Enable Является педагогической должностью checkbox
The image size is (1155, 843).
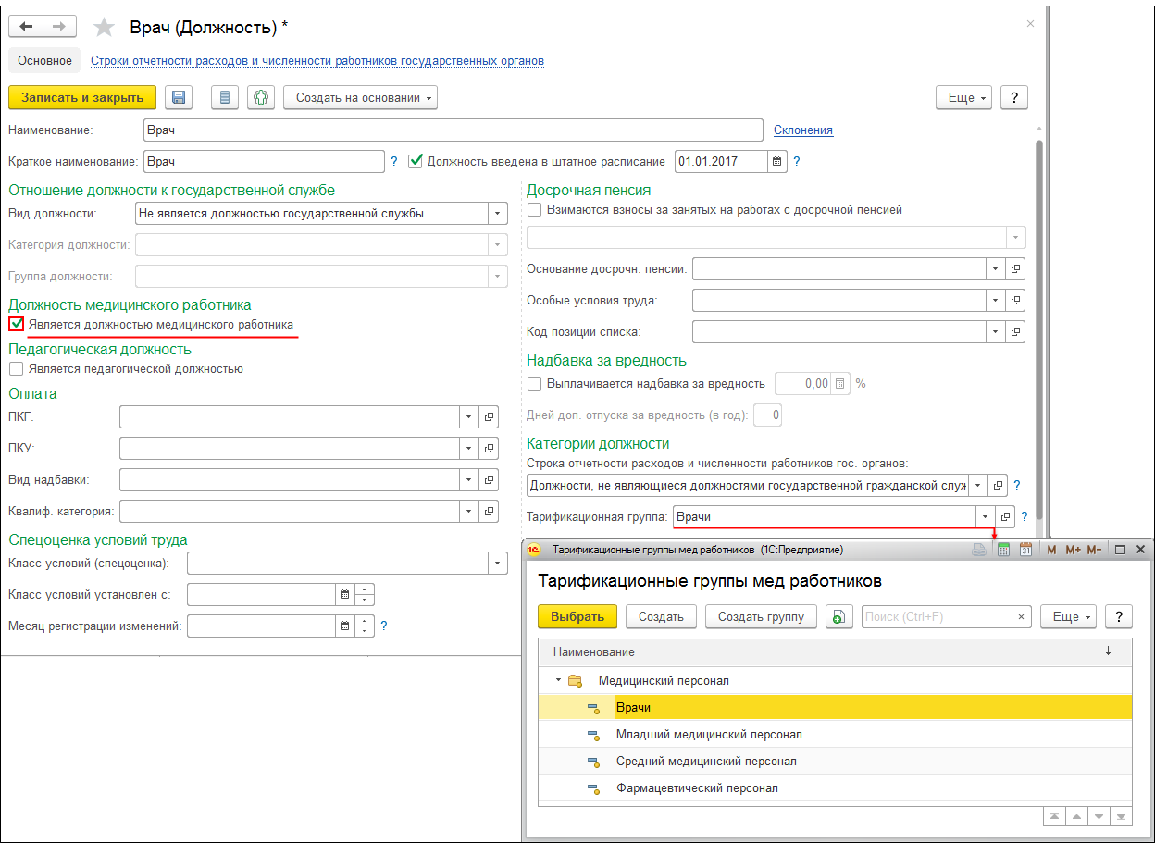(16, 369)
